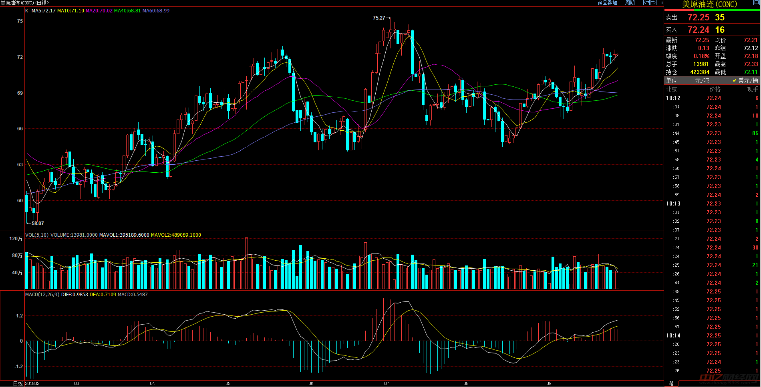The image size is (761, 387).
Task: Click the 笔 tick tab at bottom
Action: point(671,383)
